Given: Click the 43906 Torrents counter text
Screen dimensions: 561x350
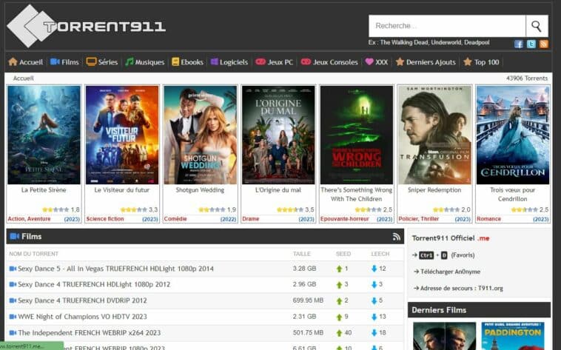Looking at the screenshot, I should pos(527,78).
